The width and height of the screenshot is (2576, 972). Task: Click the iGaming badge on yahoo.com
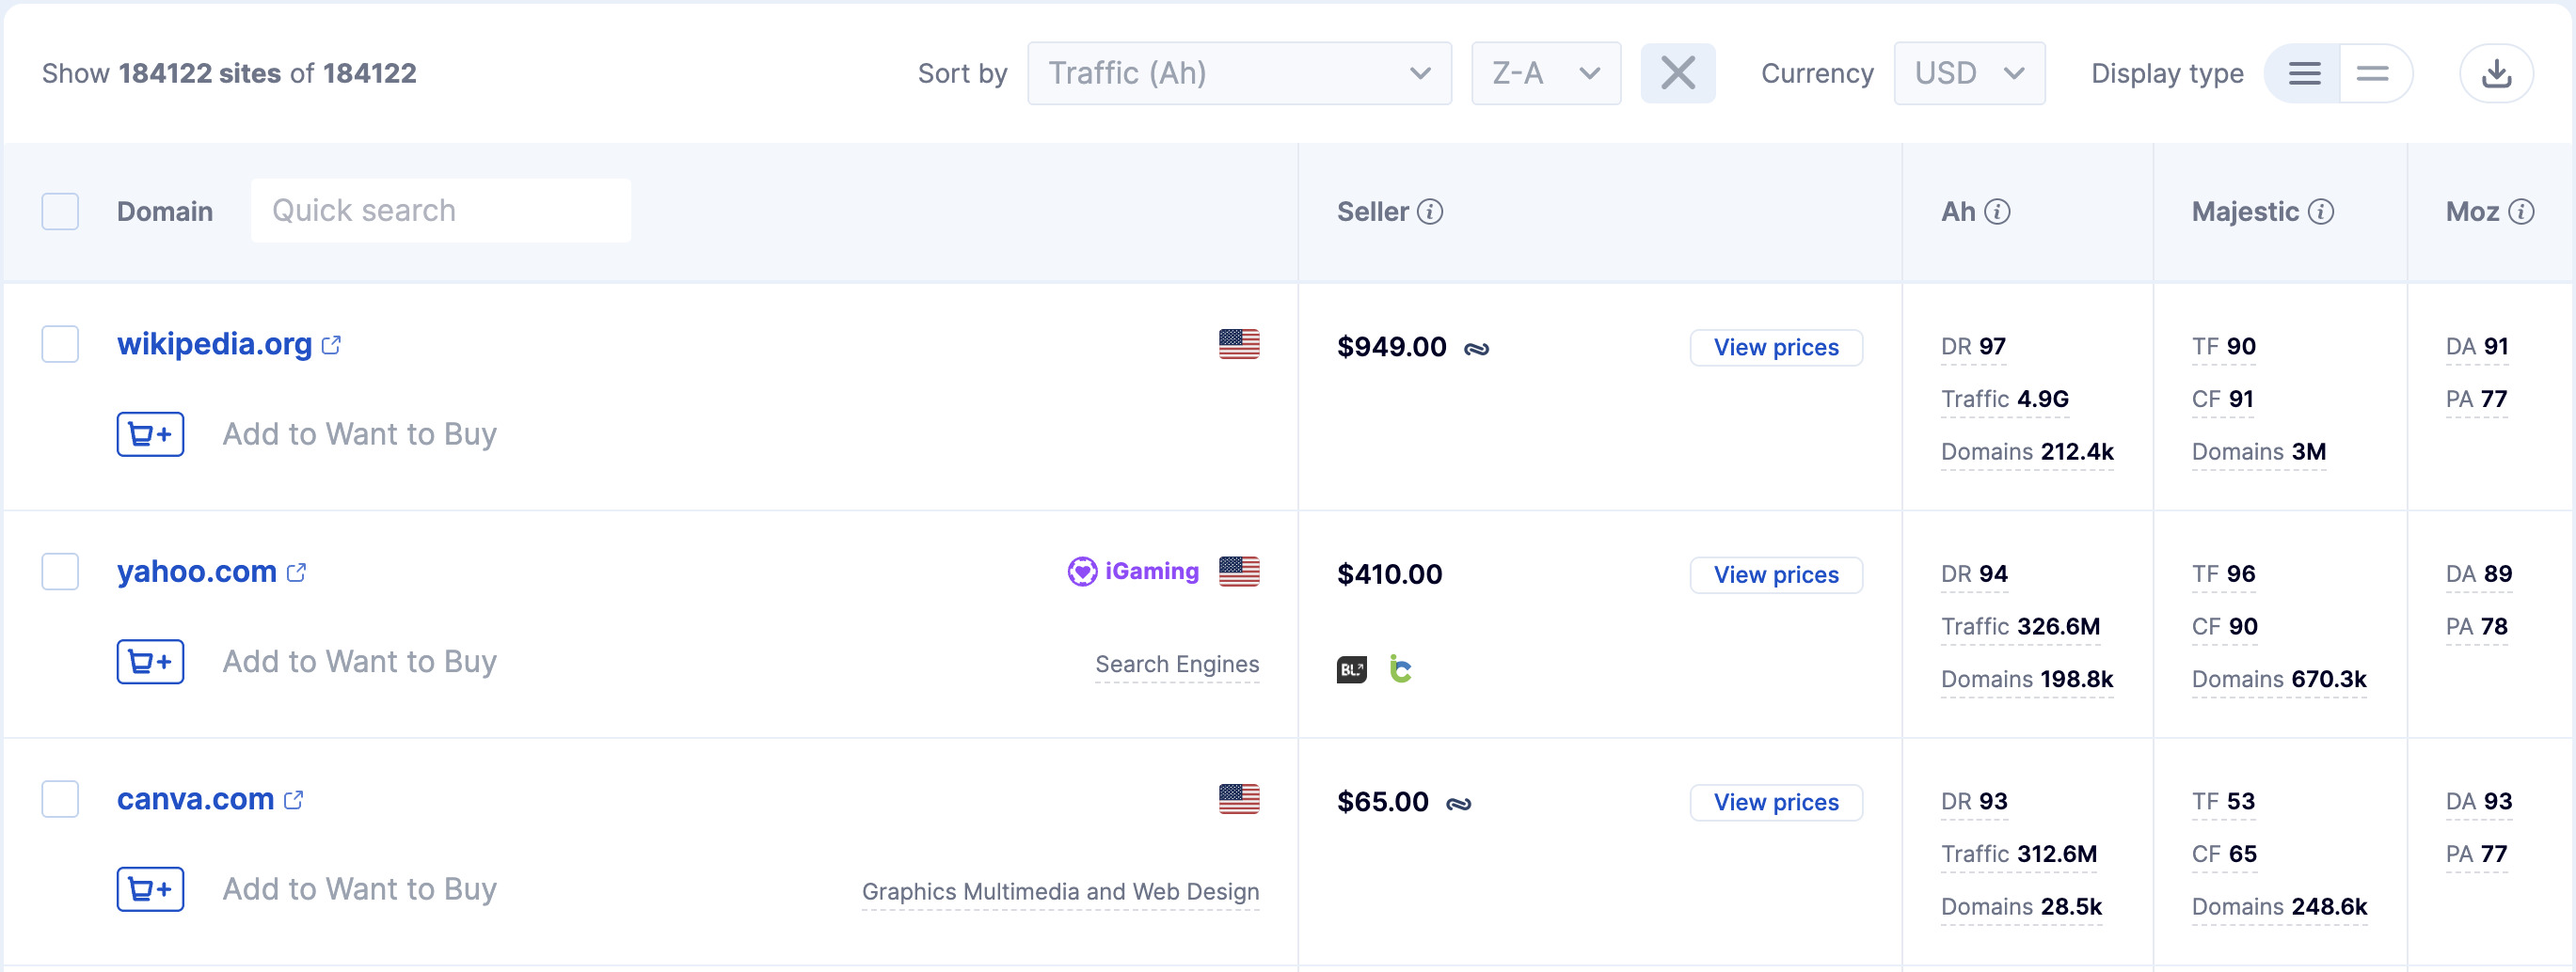click(1133, 572)
